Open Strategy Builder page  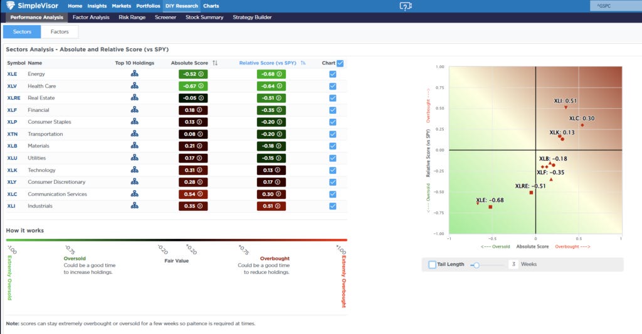(x=252, y=17)
